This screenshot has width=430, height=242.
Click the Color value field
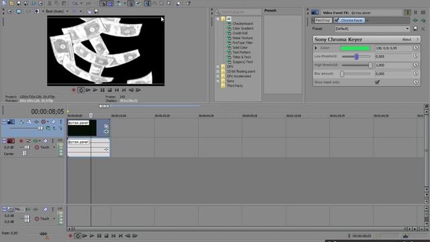pyautogui.click(x=392, y=48)
